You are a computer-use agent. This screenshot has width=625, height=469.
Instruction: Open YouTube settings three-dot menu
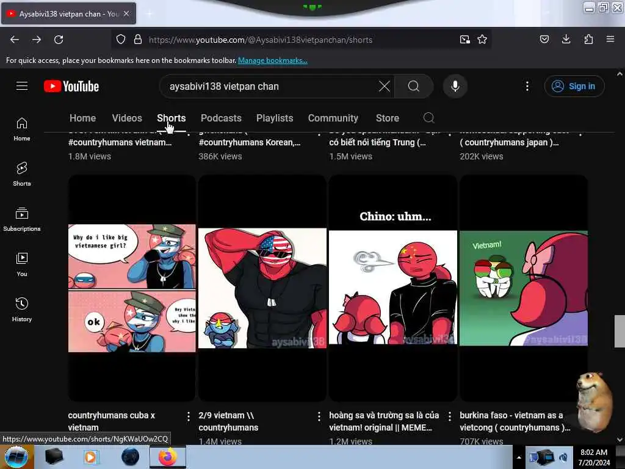(x=527, y=86)
